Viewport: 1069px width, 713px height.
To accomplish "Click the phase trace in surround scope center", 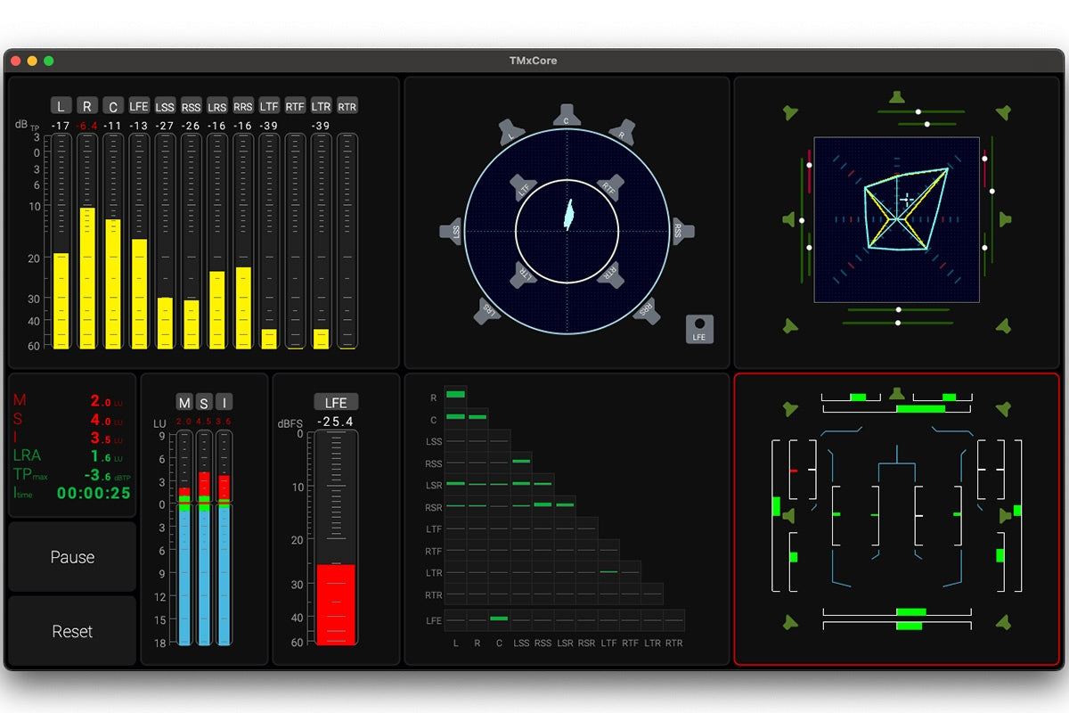I will click(x=567, y=215).
